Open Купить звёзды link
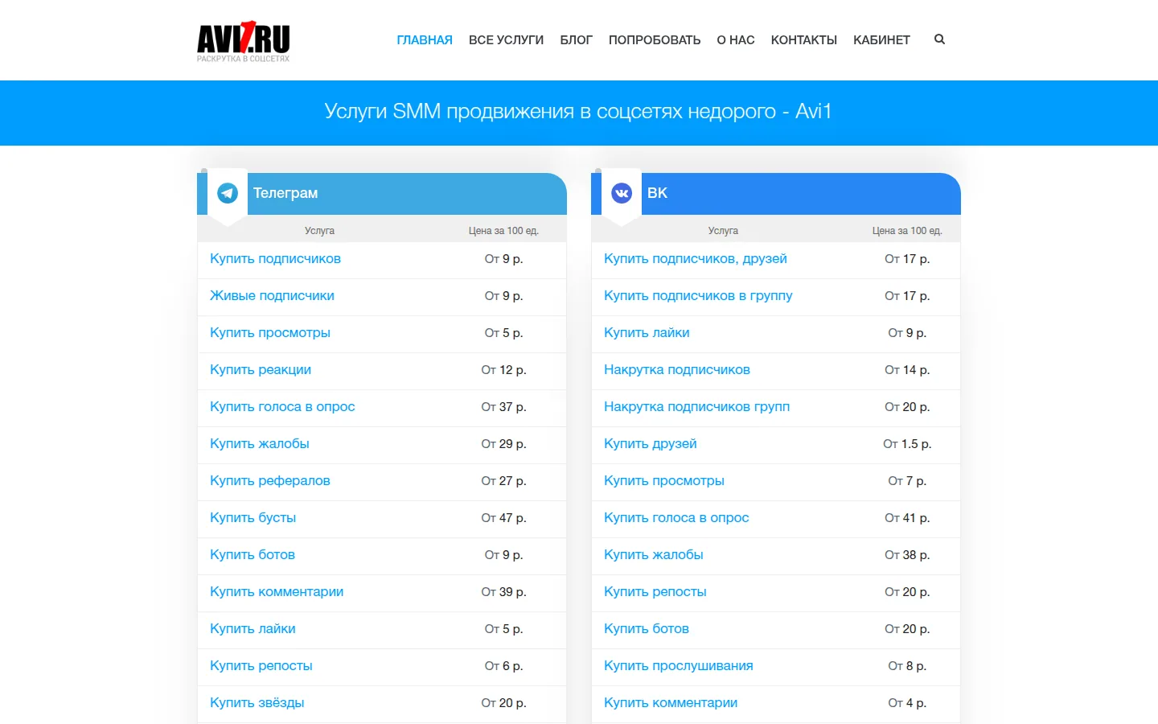 pyautogui.click(x=257, y=703)
